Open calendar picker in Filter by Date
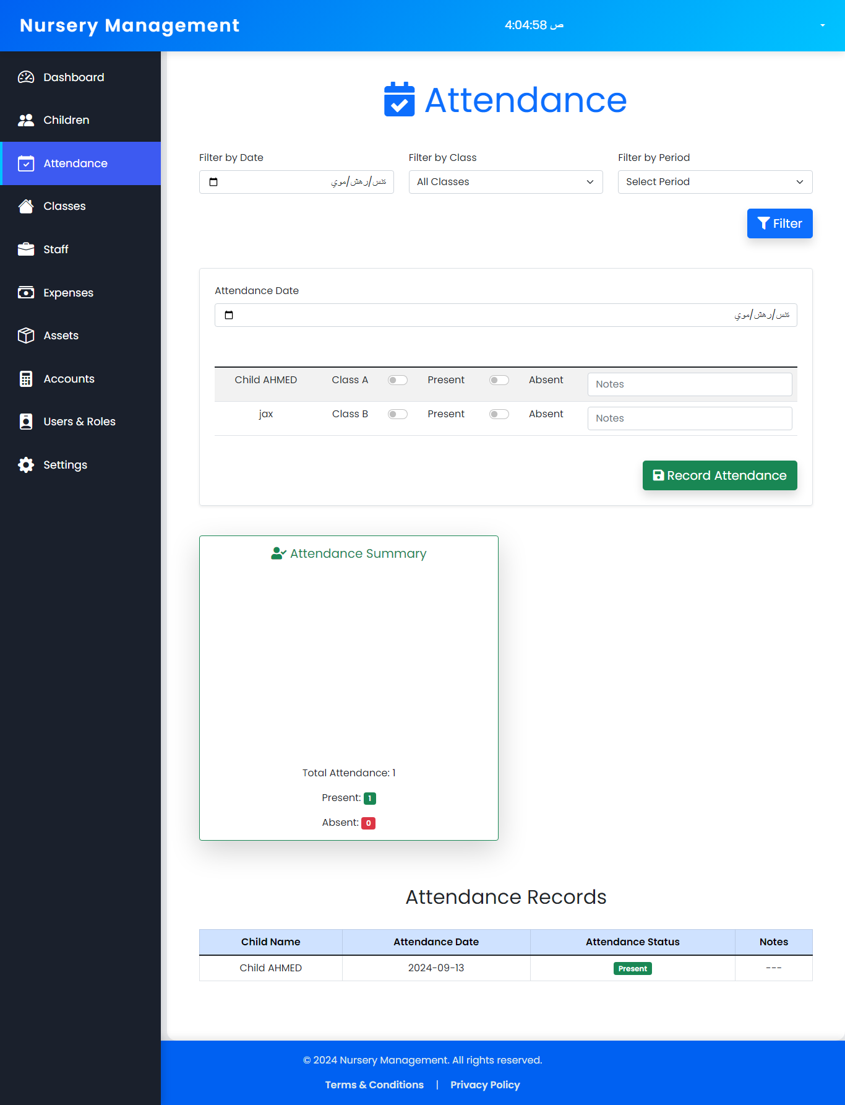The width and height of the screenshot is (845, 1105). 213,182
